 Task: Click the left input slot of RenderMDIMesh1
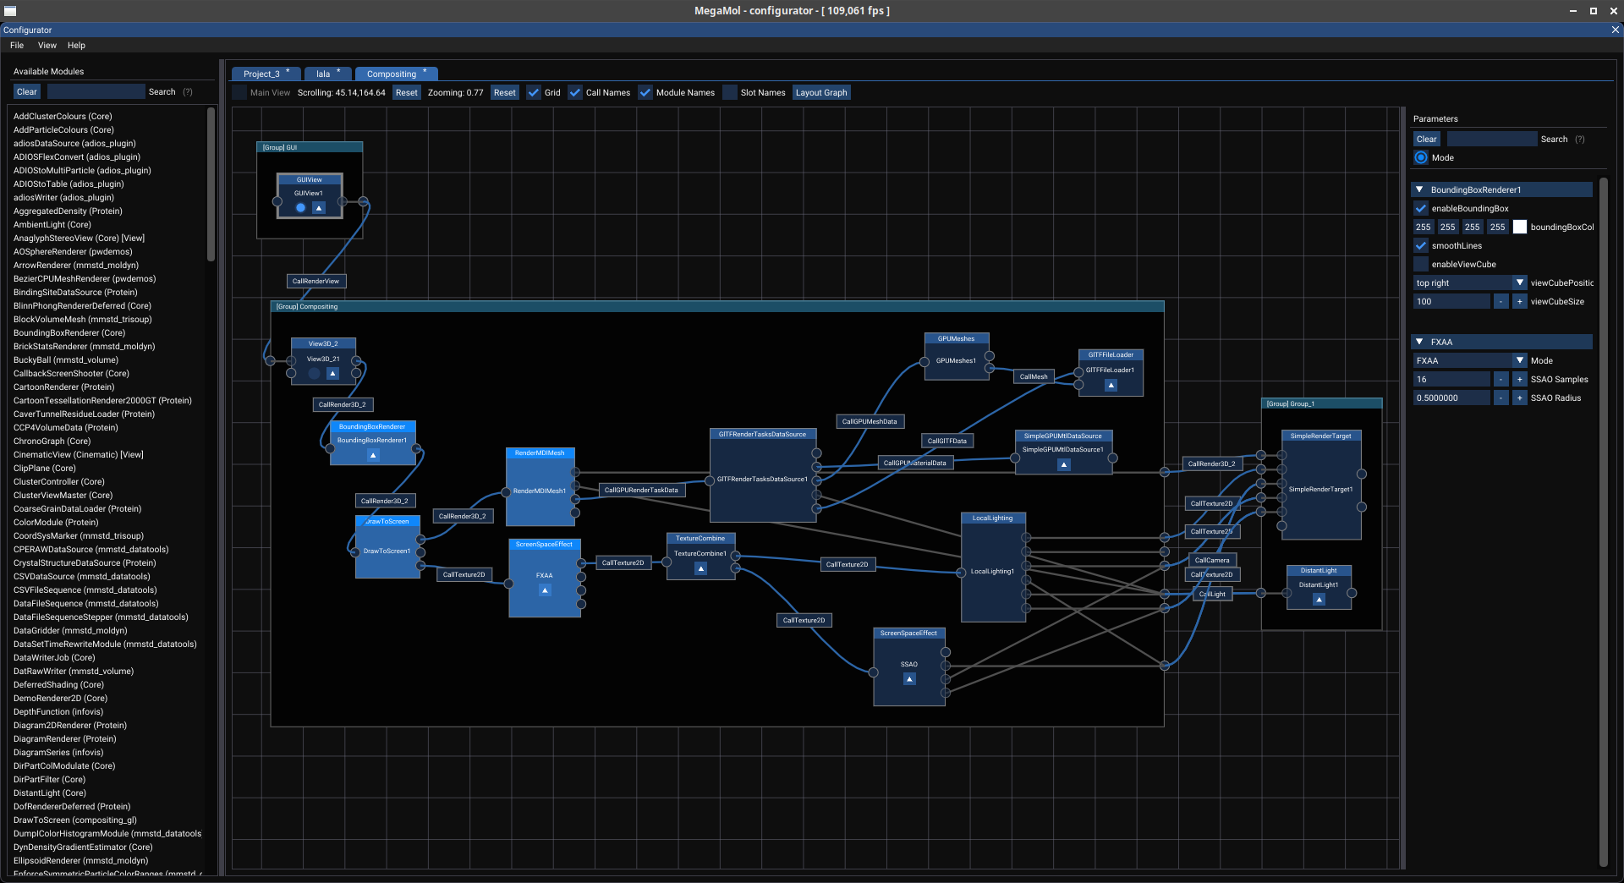tap(506, 491)
